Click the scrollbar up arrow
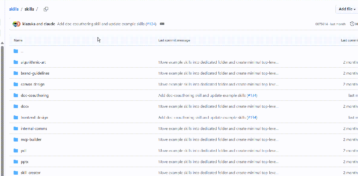 [2, 43]
